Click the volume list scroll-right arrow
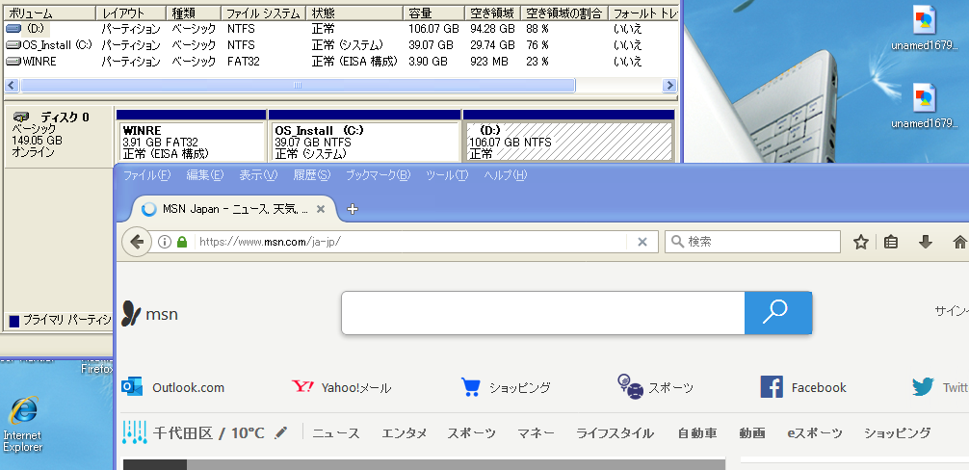 click(669, 85)
